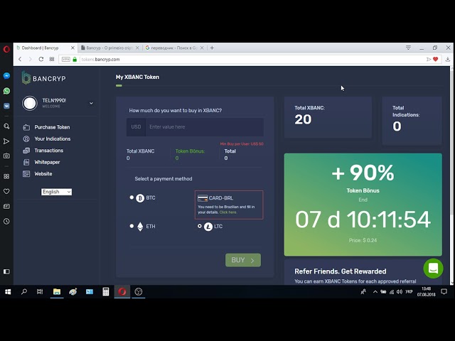The height and width of the screenshot is (341, 455).
Task: Click the Bancryp logo
Action: (x=44, y=78)
